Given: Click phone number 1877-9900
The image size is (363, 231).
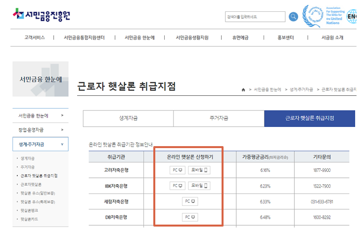Looking at the screenshot, I should pyautogui.click(x=322, y=170).
